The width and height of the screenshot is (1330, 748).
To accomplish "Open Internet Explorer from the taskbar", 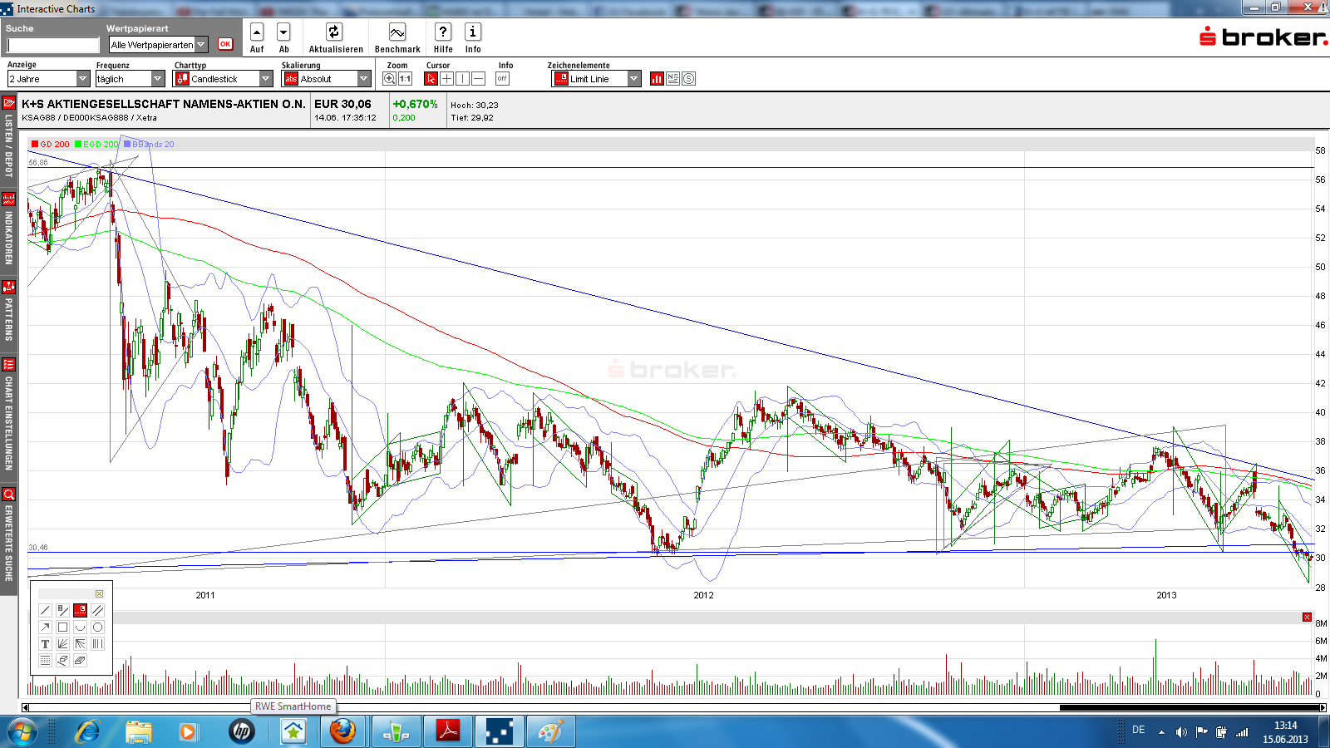I will click(x=87, y=731).
